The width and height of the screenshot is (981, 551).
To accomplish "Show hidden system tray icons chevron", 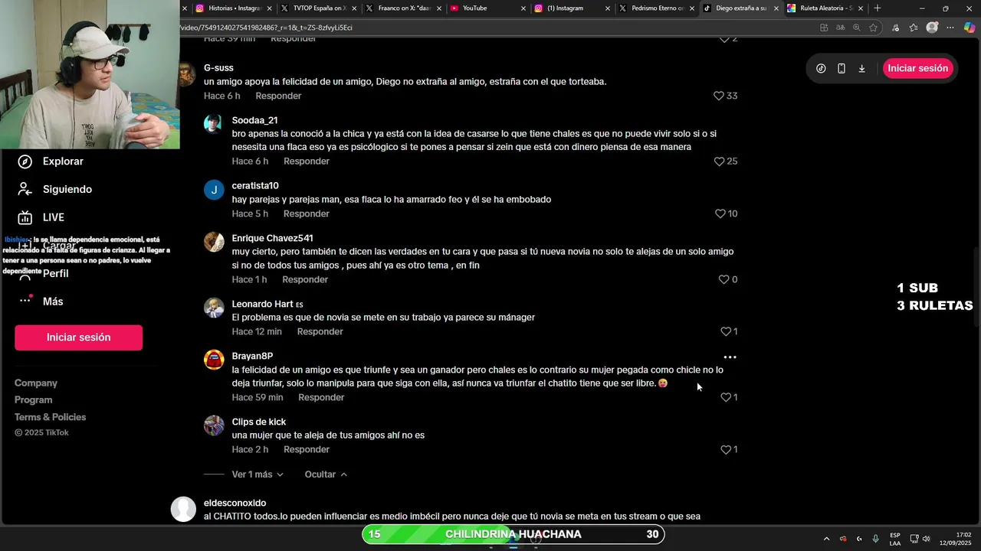I will click(x=826, y=539).
